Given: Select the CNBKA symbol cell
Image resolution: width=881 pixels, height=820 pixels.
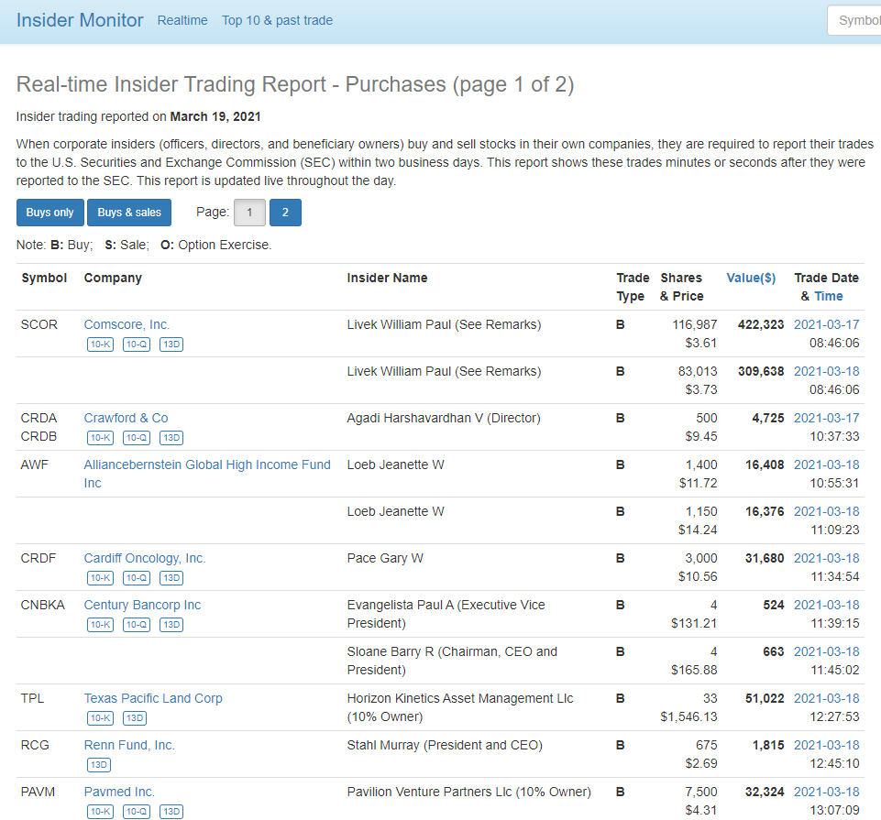Looking at the screenshot, I should pos(43,605).
